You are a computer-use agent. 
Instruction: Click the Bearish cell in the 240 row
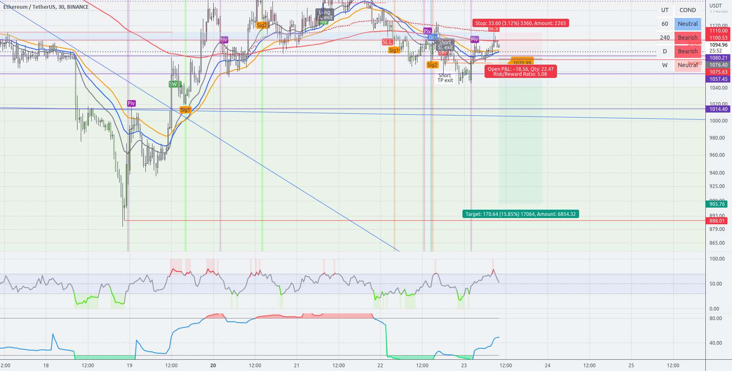[x=688, y=38]
